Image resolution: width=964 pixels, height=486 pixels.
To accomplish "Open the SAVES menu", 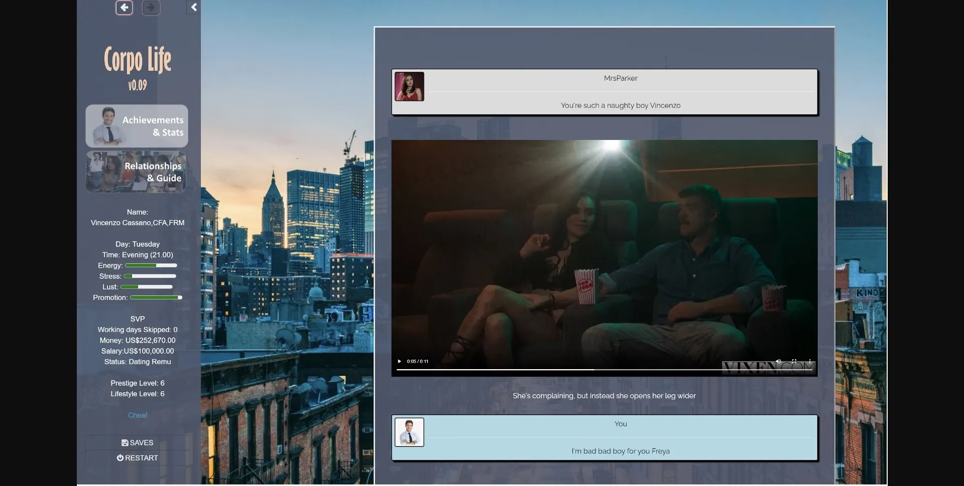I will (x=137, y=442).
